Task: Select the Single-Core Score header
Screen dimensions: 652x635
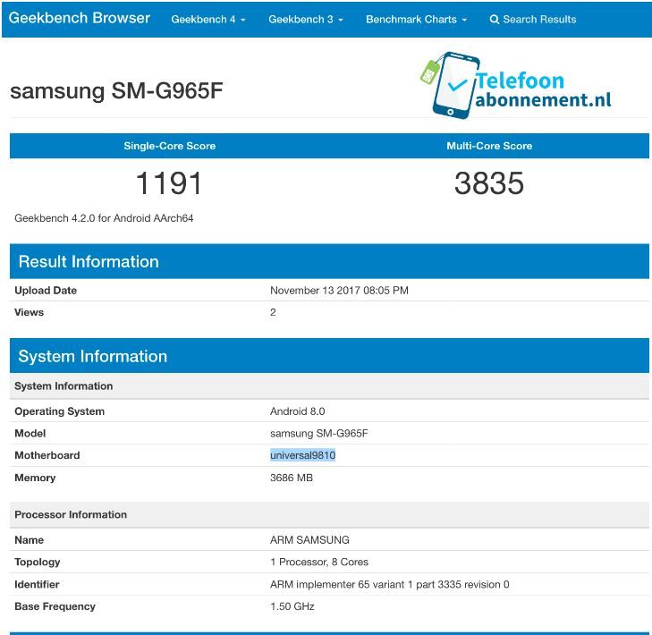Action: [170, 146]
